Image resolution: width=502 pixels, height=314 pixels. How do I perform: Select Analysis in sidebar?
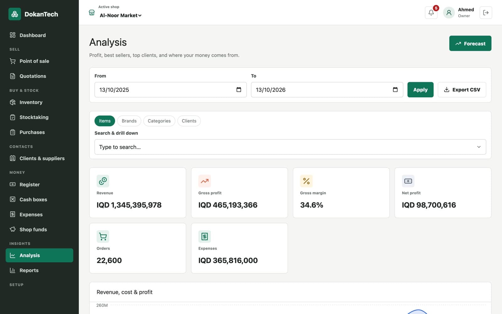(x=39, y=255)
